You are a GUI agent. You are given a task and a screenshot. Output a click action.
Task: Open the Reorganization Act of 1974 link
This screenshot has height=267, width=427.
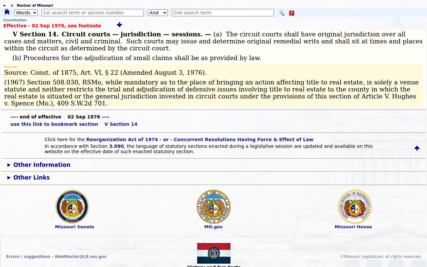point(122,140)
